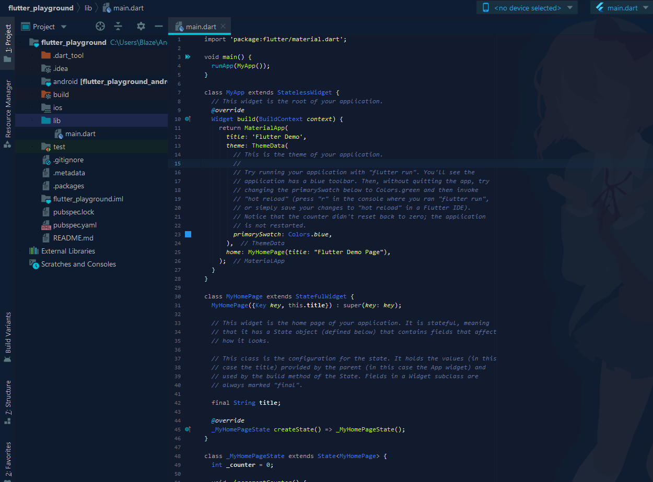Click blue color swatch in line 23 gutter

tap(188, 234)
